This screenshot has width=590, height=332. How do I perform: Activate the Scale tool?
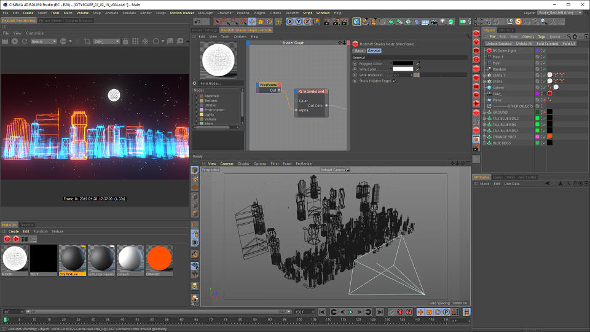coord(261,22)
